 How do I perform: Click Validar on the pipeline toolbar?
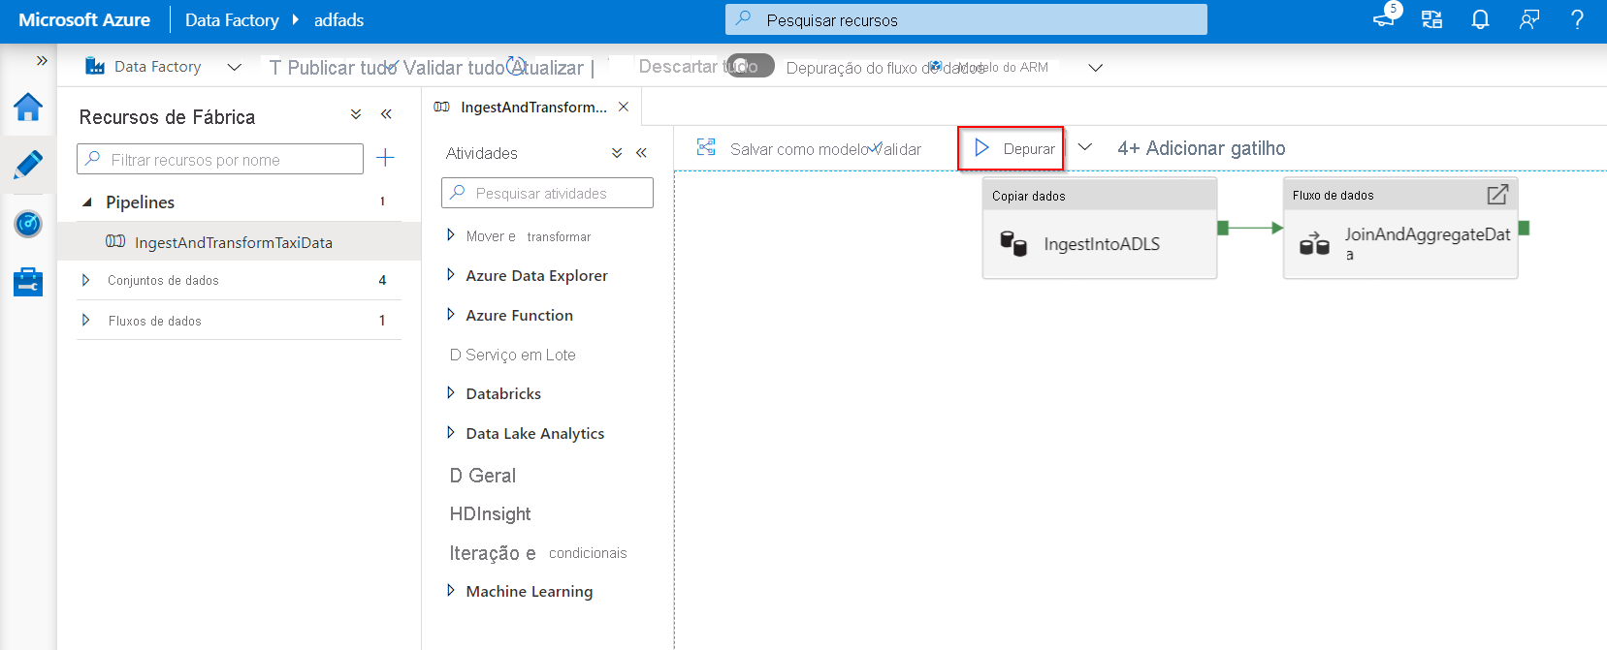click(897, 149)
